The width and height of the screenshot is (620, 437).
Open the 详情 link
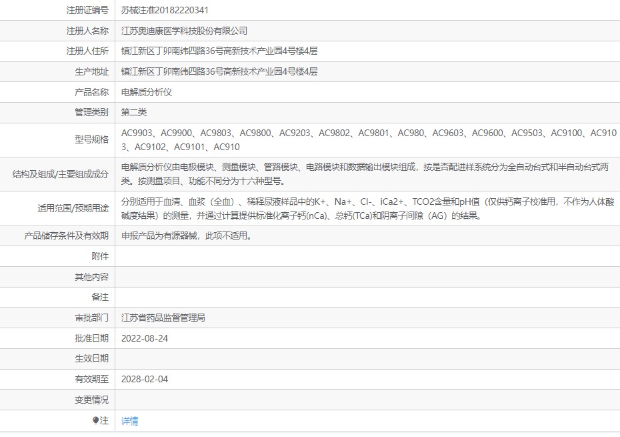point(130,421)
